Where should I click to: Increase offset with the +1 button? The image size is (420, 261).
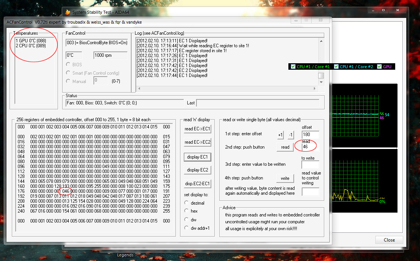pyautogui.click(x=280, y=135)
